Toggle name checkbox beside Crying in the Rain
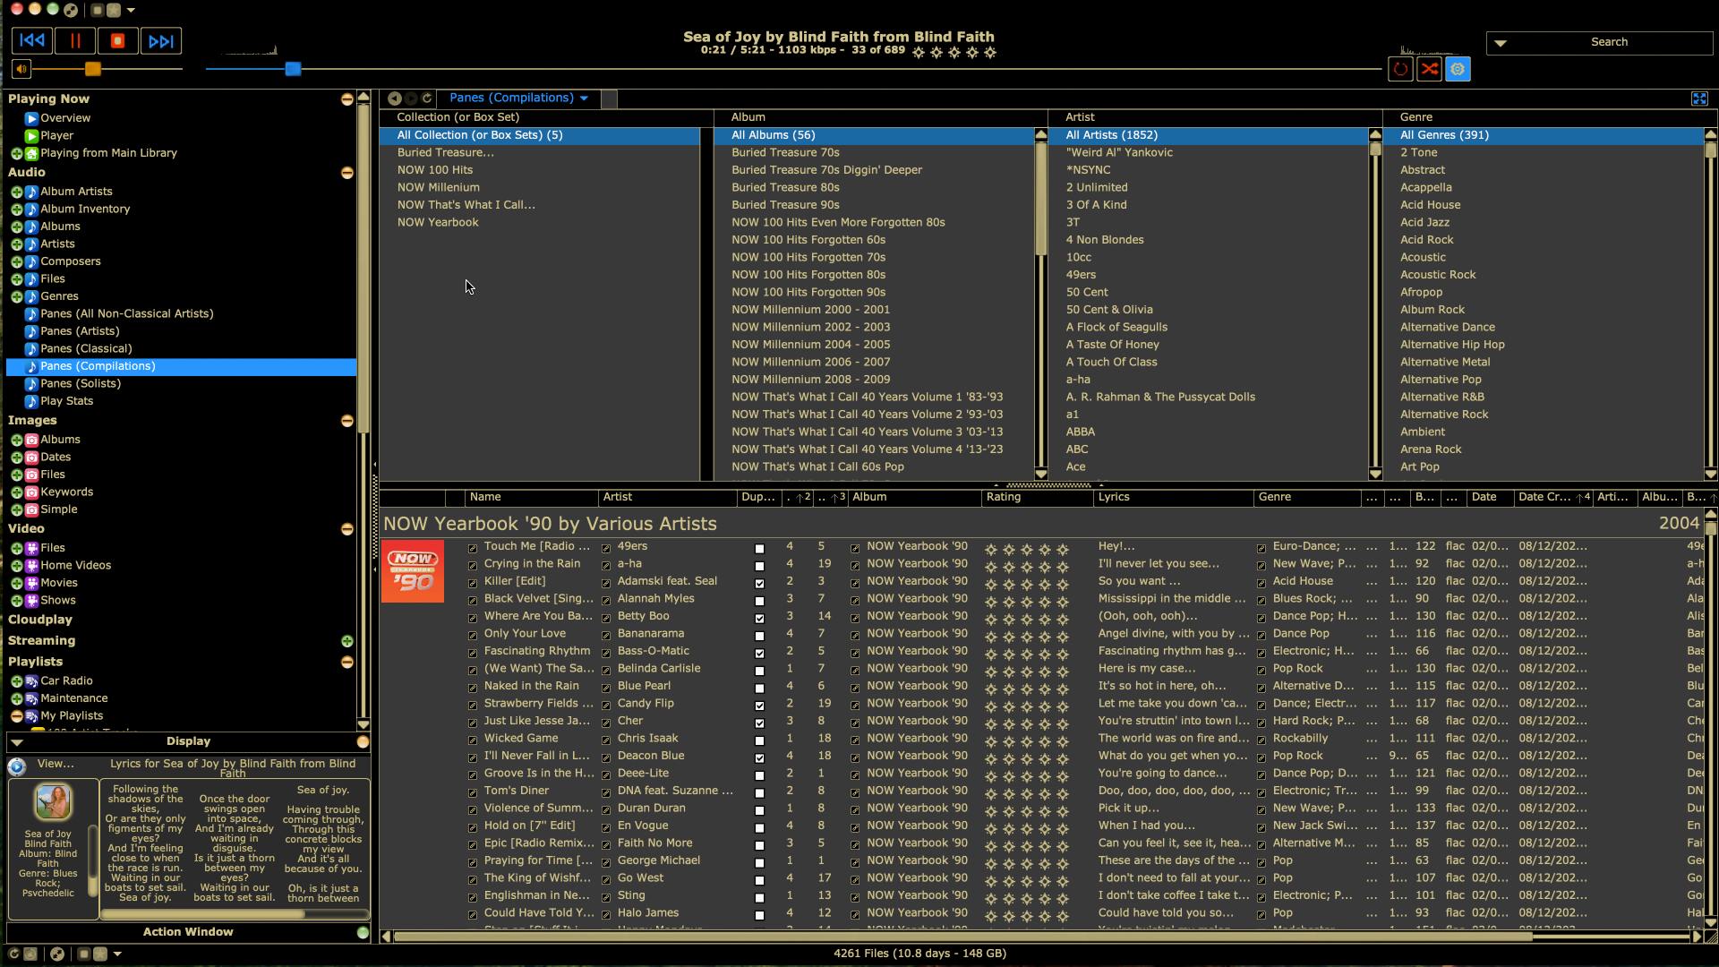 (x=473, y=565)
